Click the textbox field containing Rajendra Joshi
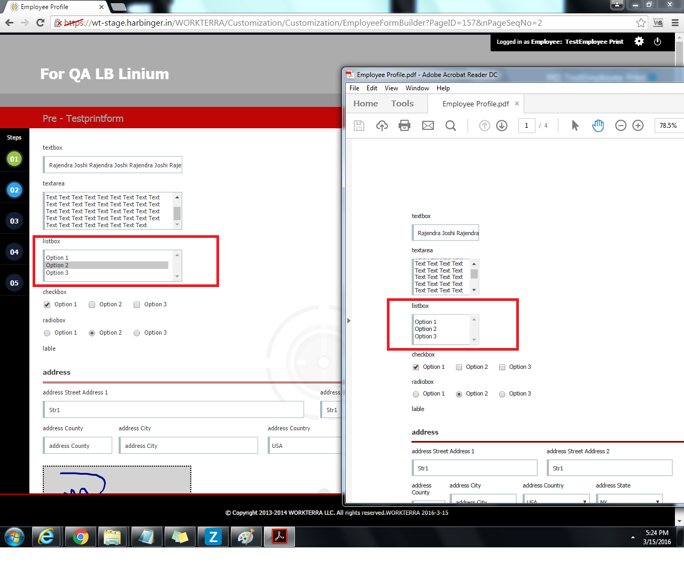684x588 pixels. pos(113,165)
